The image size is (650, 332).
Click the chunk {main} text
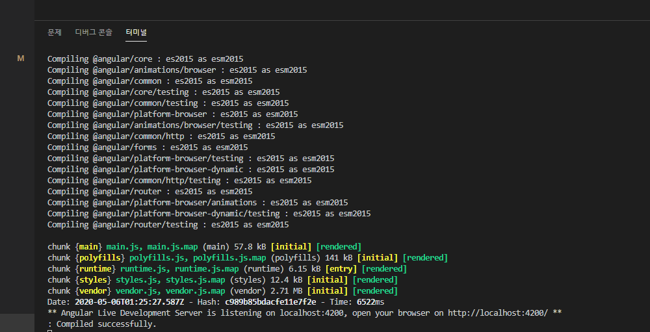pyautogui.click(x=75, y=247)
